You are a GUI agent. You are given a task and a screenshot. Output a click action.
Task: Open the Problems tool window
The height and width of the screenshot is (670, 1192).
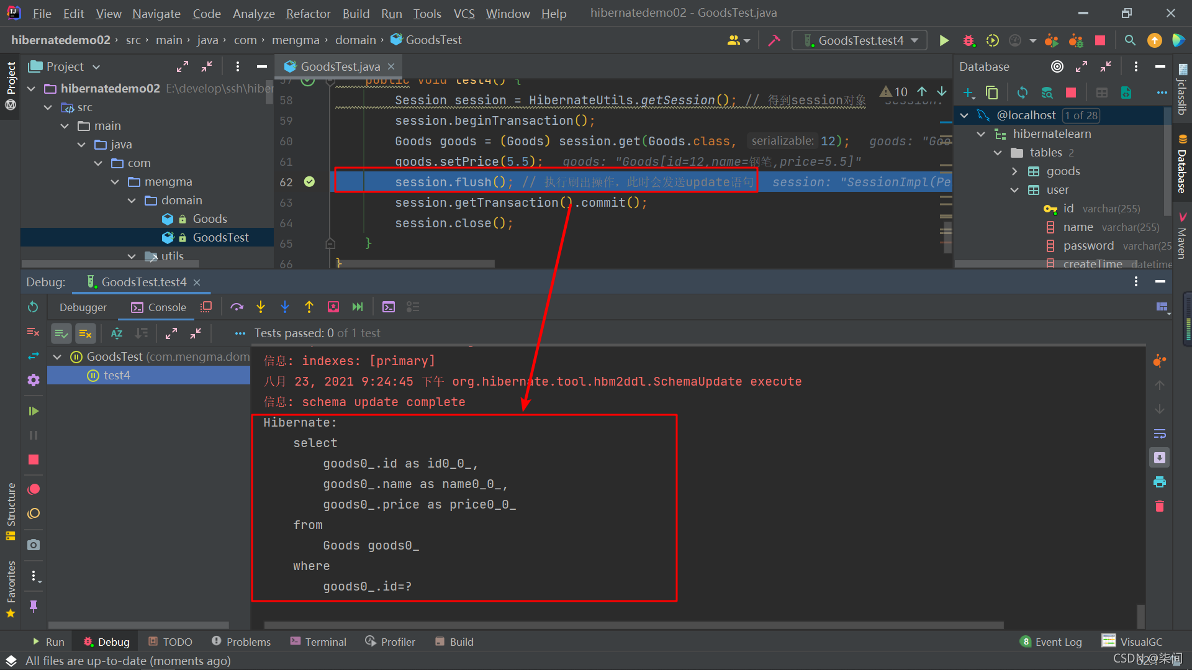242,642
